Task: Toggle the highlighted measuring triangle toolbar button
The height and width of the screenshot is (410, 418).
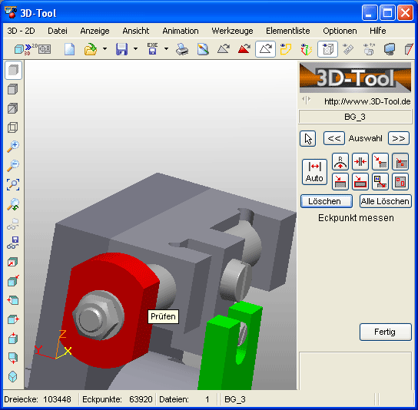Action: click(x=265, y=49)
